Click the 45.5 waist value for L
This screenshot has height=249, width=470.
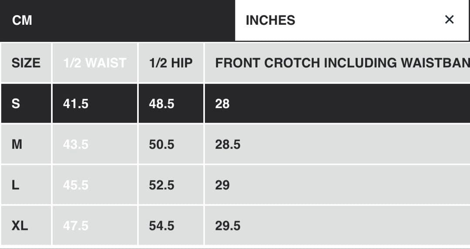pyautogui.click(x=76, y=185)
